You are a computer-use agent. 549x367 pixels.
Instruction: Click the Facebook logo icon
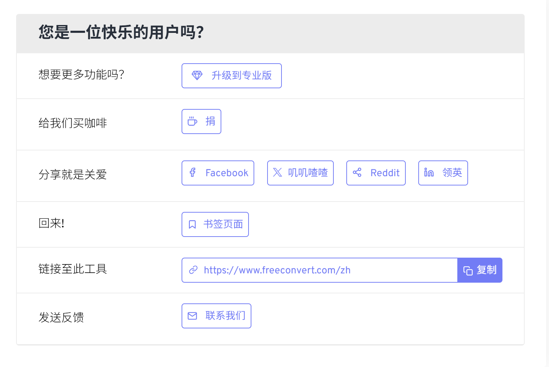193,173
